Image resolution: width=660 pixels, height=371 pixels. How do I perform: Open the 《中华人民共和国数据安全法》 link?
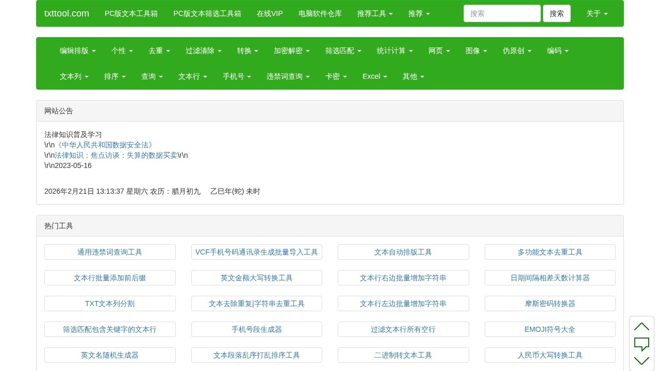click(x=105, y=145)
